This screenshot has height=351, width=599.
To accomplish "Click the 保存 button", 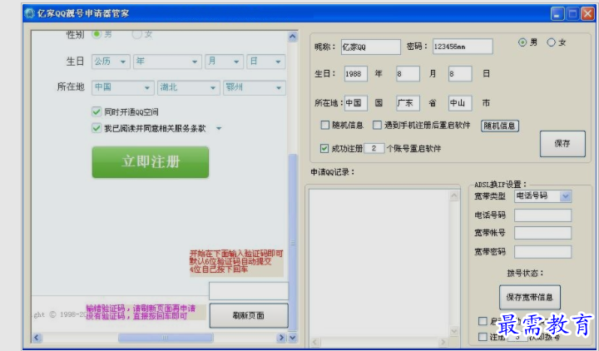I will [562, 144].
